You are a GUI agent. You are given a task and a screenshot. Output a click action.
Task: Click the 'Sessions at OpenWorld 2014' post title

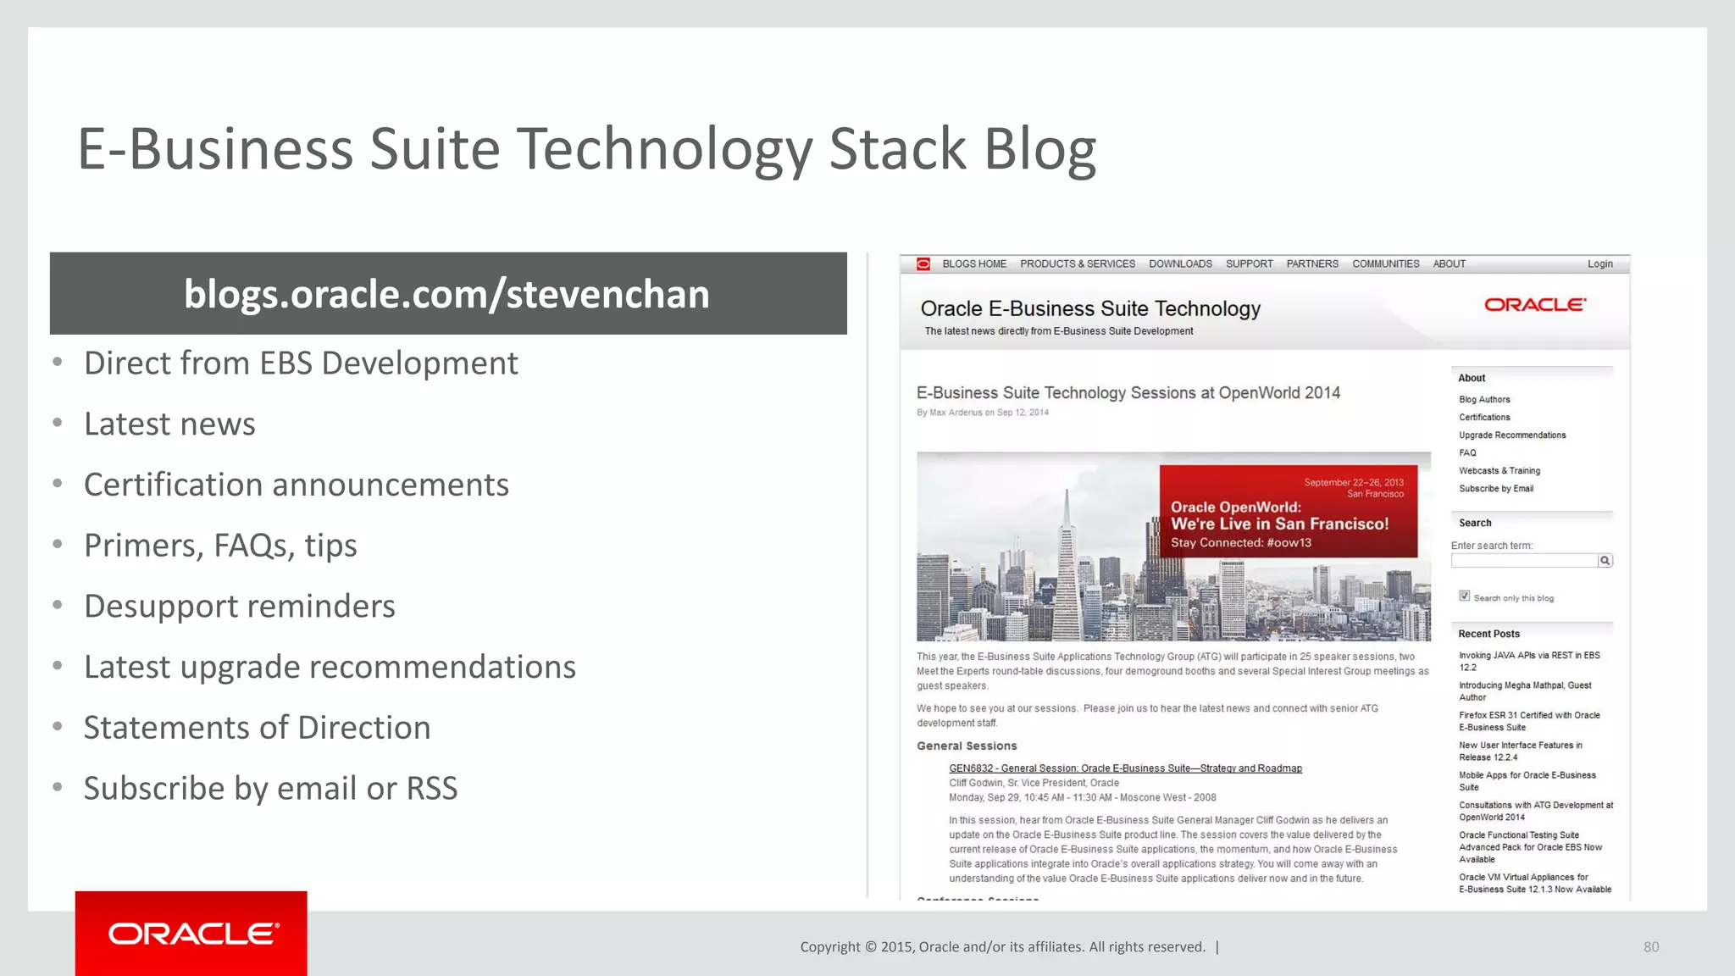tap(1128, 393)
